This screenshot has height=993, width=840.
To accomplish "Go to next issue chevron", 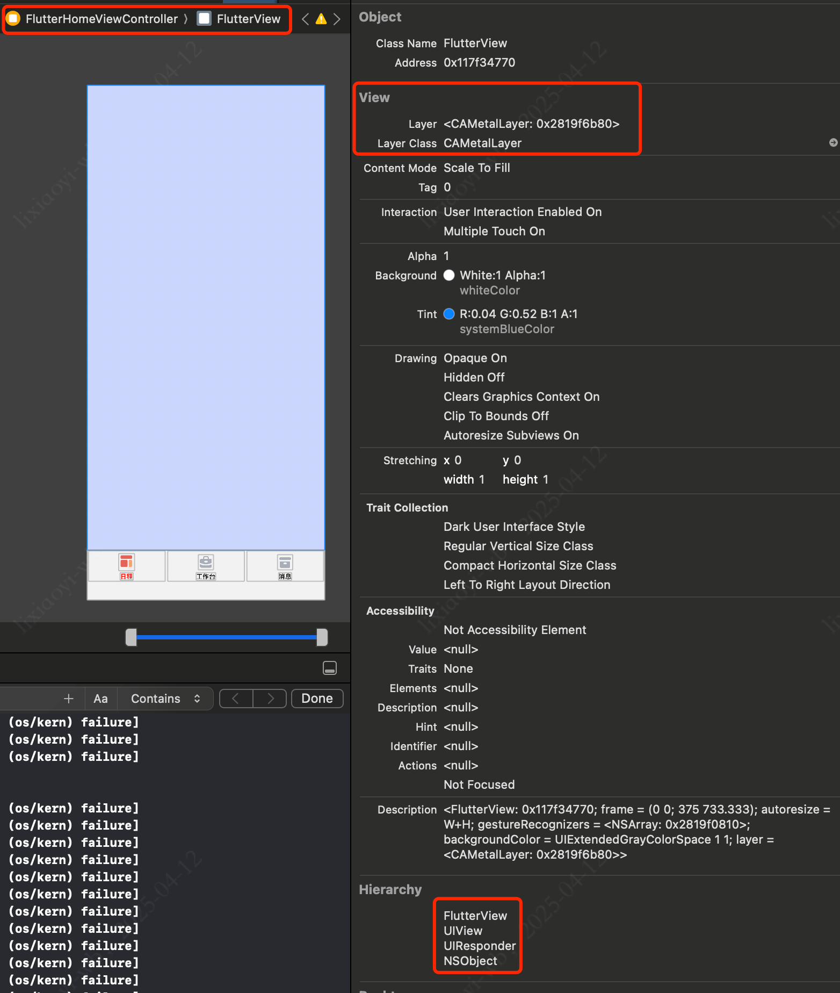I will [337, 19].
